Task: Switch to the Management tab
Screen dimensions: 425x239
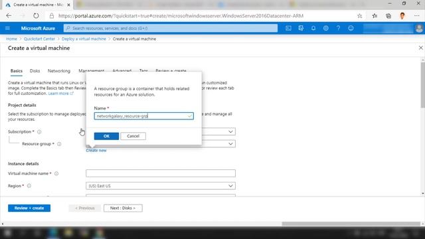Action: point(92,70)
